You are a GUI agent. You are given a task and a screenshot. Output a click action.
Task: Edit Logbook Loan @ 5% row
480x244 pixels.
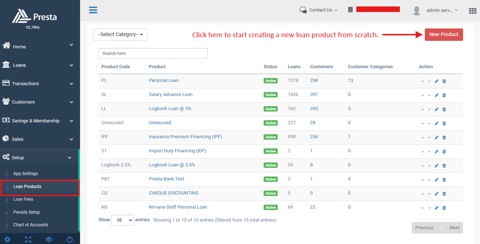(x=436, y=109)
